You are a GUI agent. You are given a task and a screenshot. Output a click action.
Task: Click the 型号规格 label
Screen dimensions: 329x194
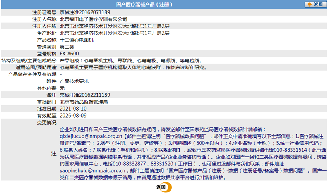coord(46,54)
